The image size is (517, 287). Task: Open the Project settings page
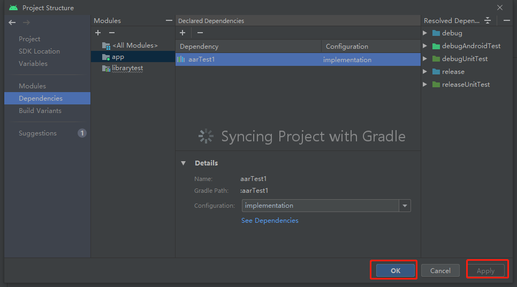(x=29, y=39)
